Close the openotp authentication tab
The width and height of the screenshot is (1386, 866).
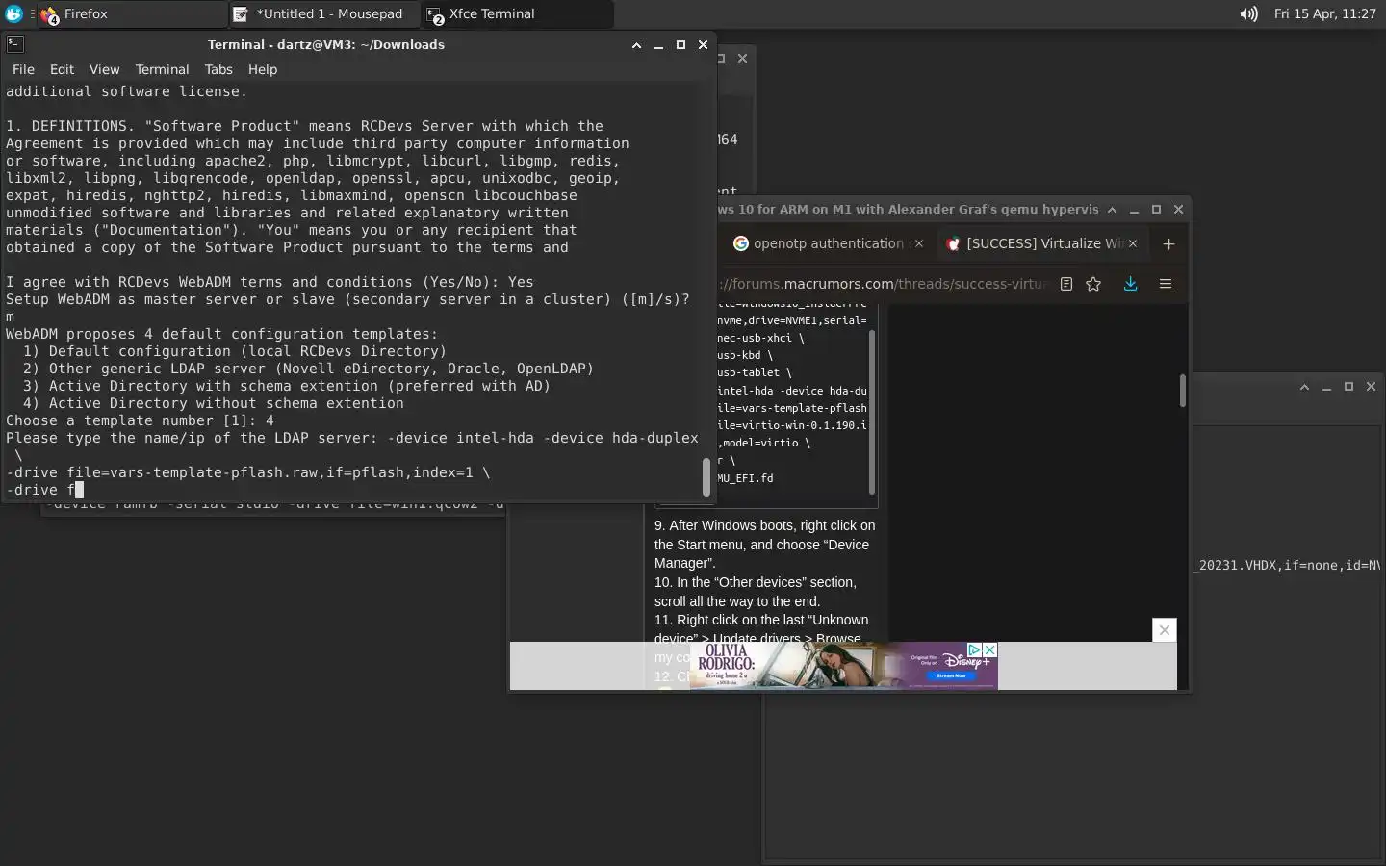point(918,243)
